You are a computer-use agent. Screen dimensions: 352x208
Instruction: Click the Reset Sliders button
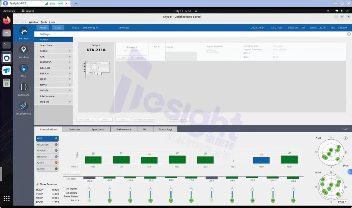click(71, 196)
